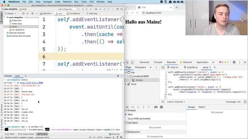Image resolution: width=248 pixels, height=139 pixels.
Task: Switch to the Application tab in DevTools
Action: (202, 62)
